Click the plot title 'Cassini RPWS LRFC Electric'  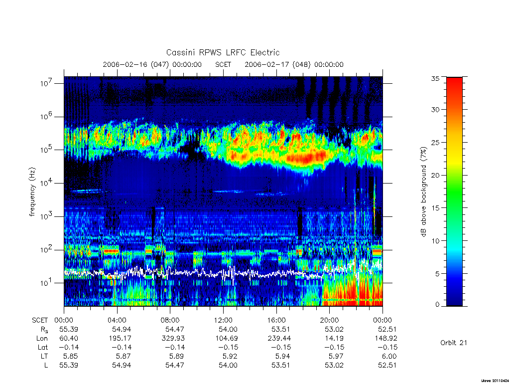[x=223, y=52]
